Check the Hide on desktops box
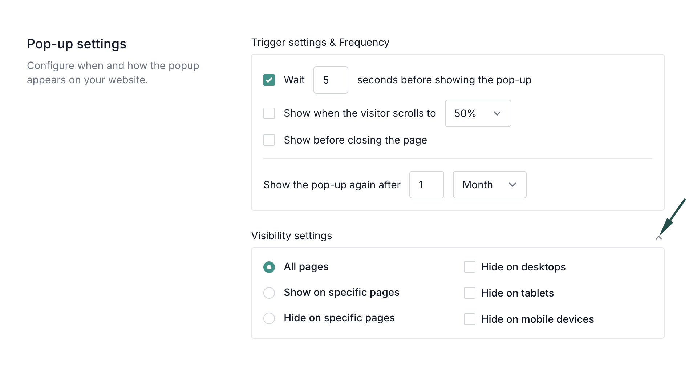The image size is (693, 378). point(470,267)
